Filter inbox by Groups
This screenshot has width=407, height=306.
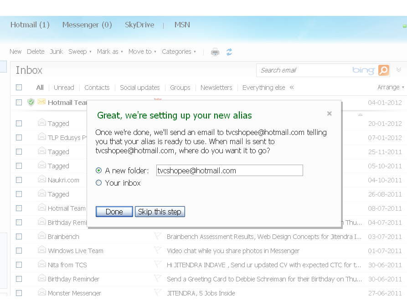point(180,88)
